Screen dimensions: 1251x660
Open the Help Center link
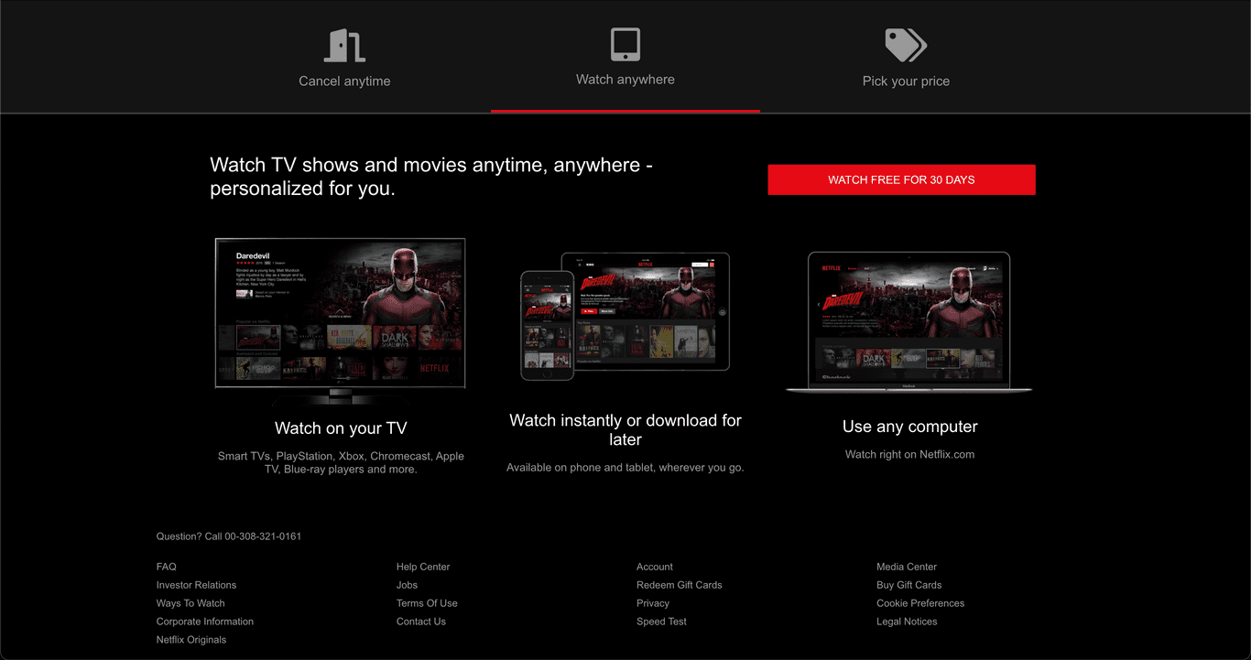(423, 567)
